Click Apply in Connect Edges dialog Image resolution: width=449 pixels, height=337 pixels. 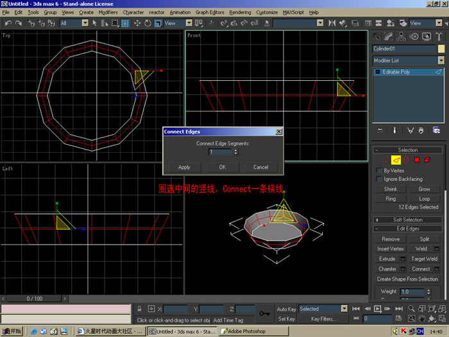pos(184,168)
